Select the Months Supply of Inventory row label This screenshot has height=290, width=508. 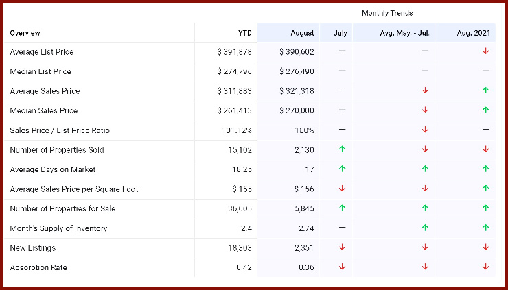click(58, 228)
